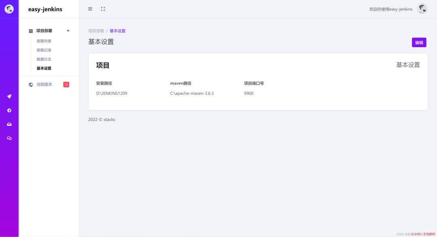437x237 pixels.
Task: Collapse the 项目部署 navigation section
Action: pyautogui.click(x=68, y=30)
